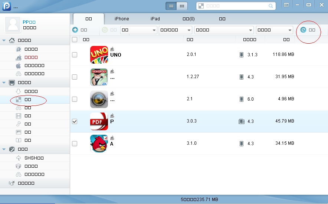Click the disconnected device plug item
The height and width of the screenshot is (204, 328).
[x=35, y=183]
